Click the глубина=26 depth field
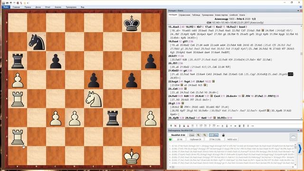304x171 pixels. pyautogui.click(x=195, y=139)
